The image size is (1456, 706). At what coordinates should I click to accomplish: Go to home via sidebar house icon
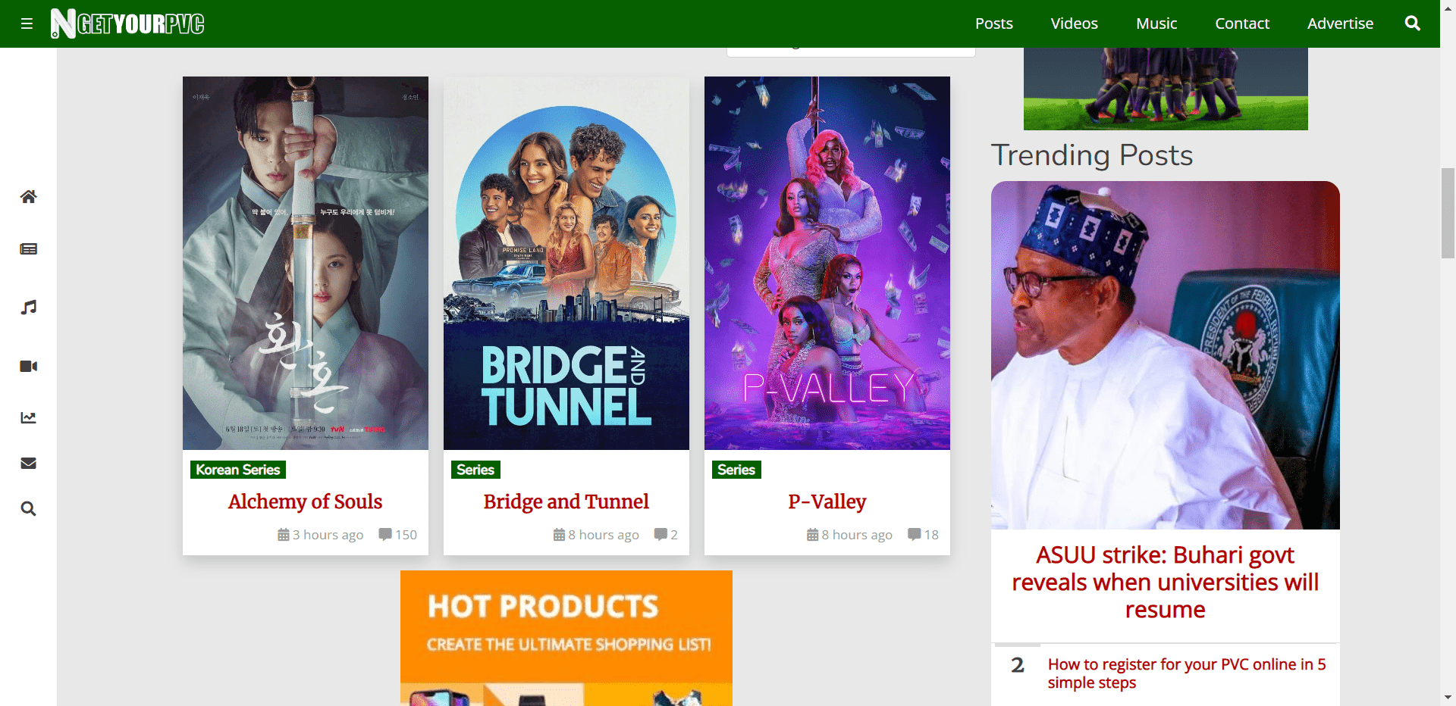point(29,197)
